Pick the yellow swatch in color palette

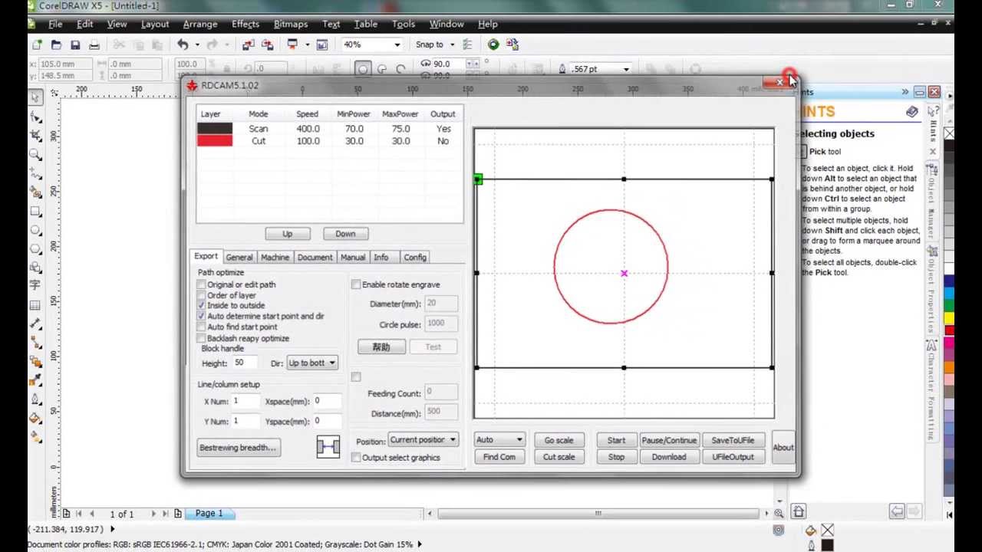click(x=950, y=317)
